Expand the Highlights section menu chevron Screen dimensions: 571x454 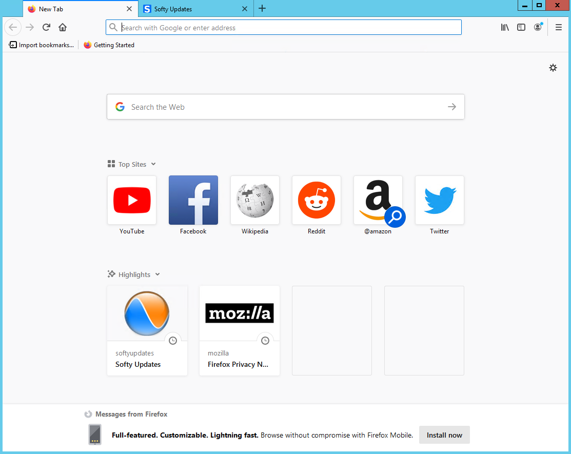point(157,274)
